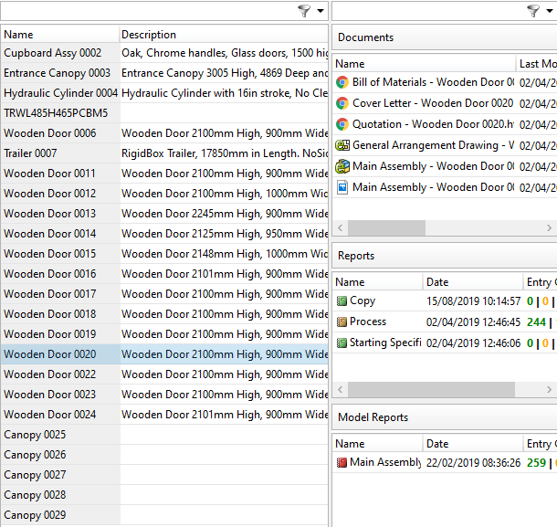Click the green Copy report book icon
Screen dimensions: 557x527
[x=342, y=301]
